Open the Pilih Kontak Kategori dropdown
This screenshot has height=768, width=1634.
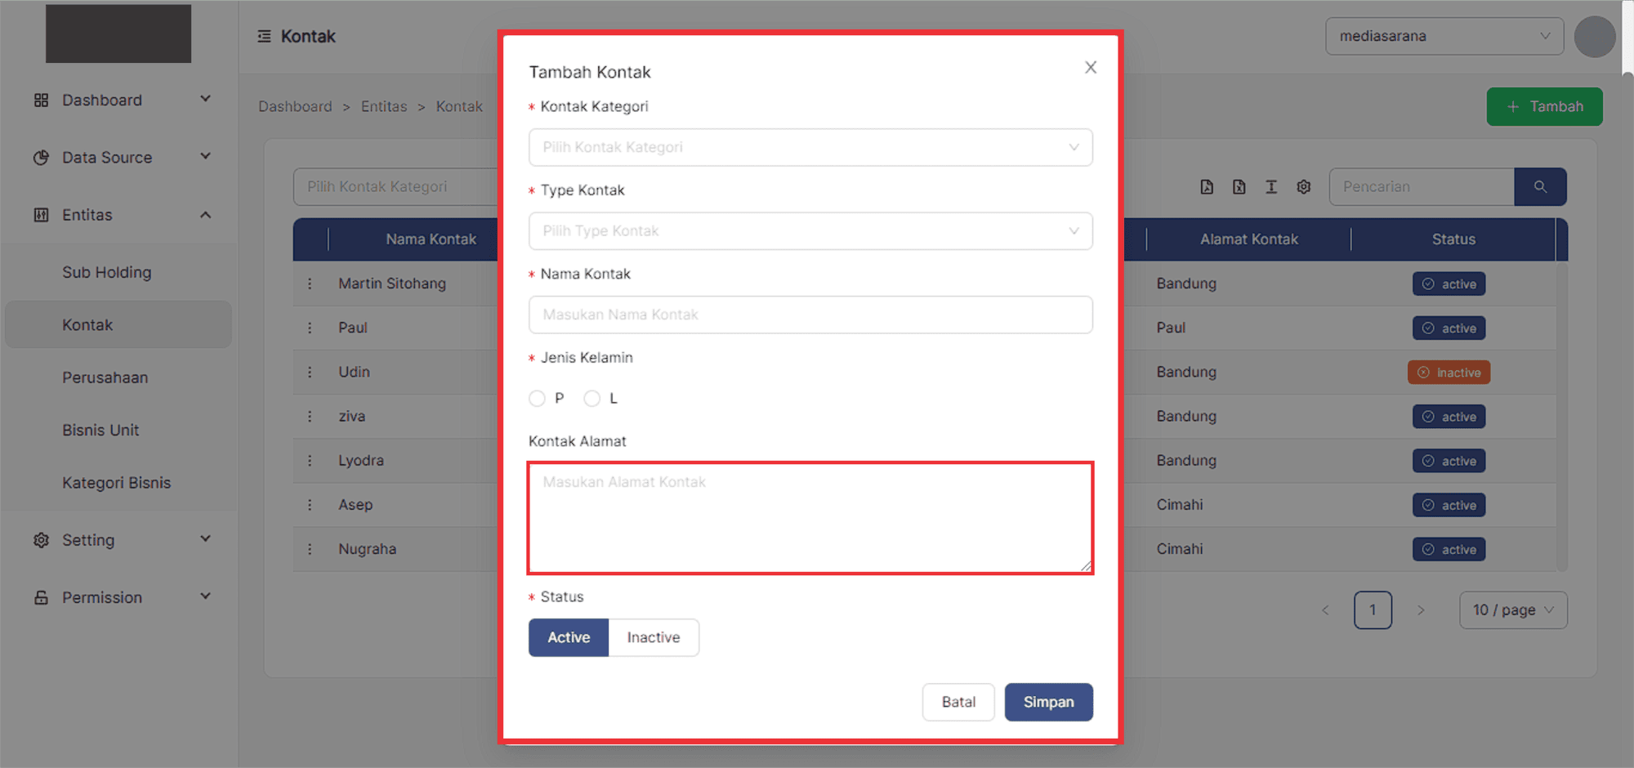pos(810,147)
